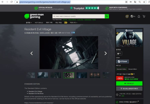Screen dimensions: 150x104
Task: Open the Village top search link
Action: pyautogui.click(x=65, y=19)
